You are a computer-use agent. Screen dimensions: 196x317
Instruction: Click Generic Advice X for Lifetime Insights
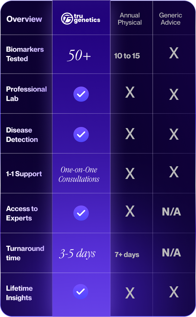[174, 292]
